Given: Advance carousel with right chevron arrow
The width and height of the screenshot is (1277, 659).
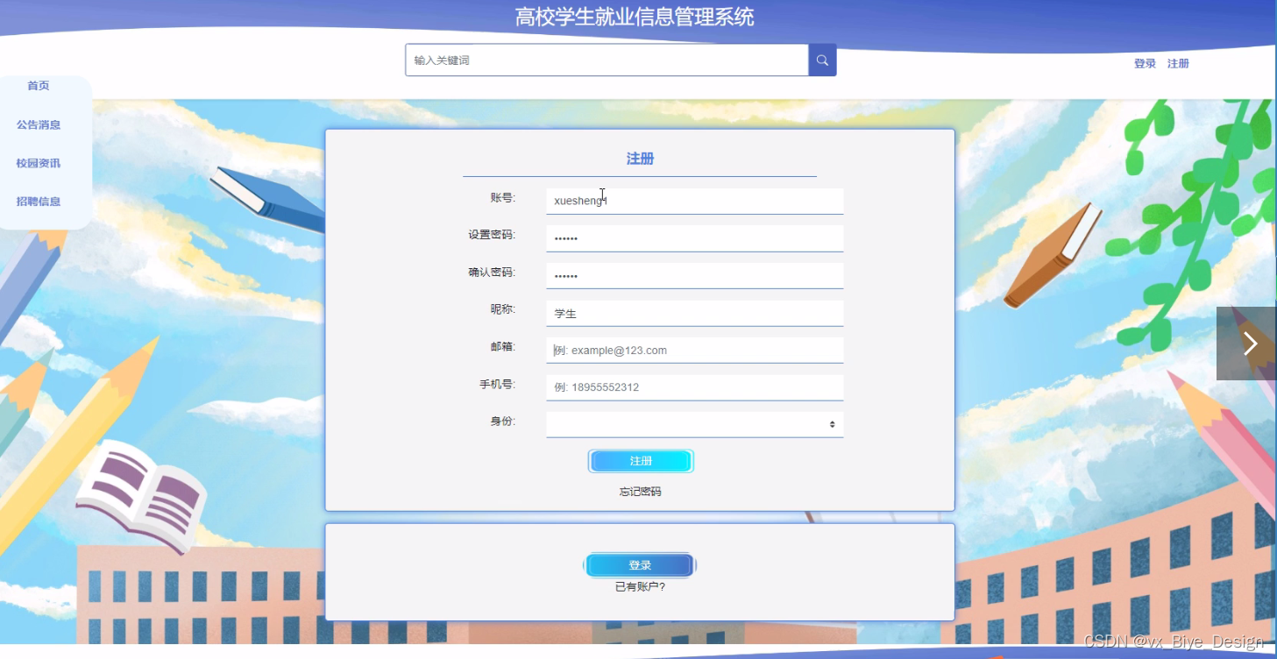Looking at the screenshot, I should (1249, 344).
